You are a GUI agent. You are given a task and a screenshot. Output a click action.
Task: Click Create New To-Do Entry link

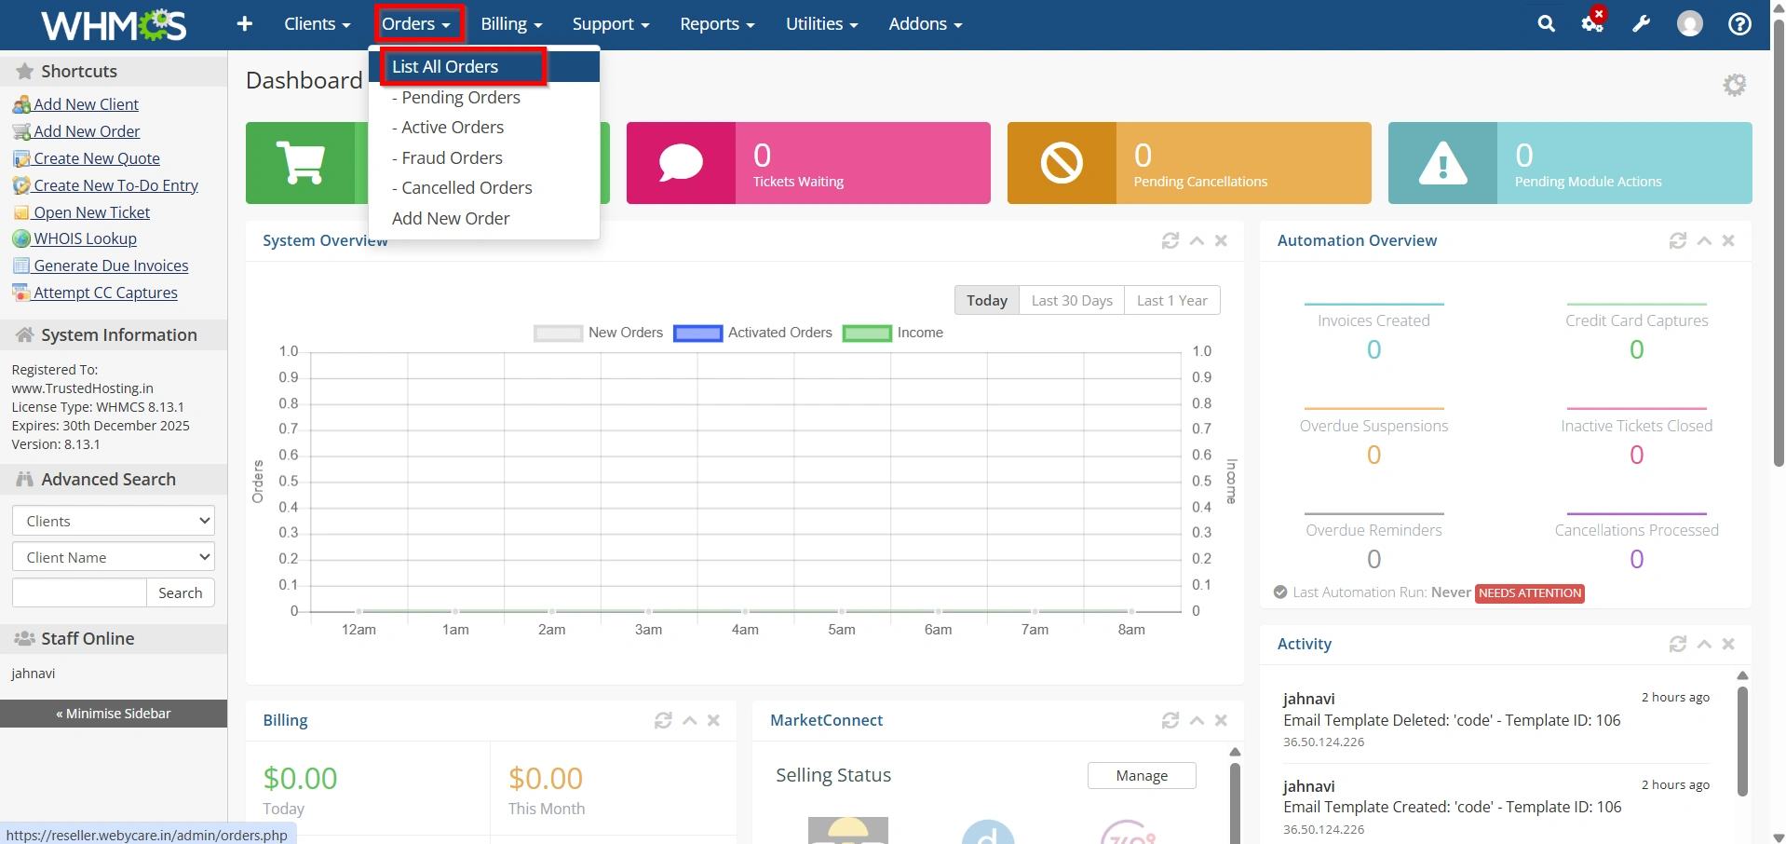click(115, 185)
